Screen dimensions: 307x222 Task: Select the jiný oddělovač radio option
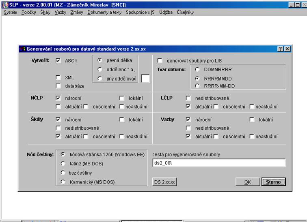point(100,78)
